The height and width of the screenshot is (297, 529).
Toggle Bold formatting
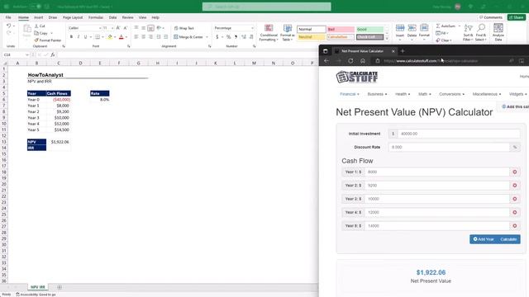(x=71, y=36)
